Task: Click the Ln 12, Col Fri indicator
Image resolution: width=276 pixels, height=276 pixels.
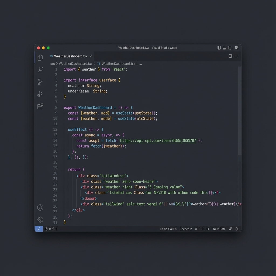Action: (x=168, y=229)
